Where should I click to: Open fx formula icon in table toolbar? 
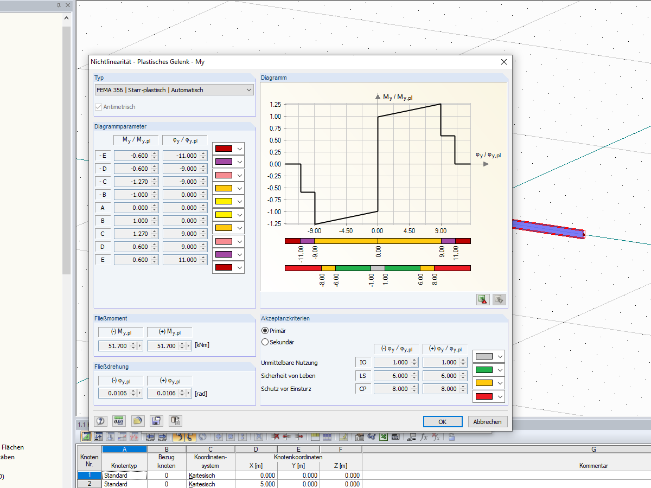(424, 436)
